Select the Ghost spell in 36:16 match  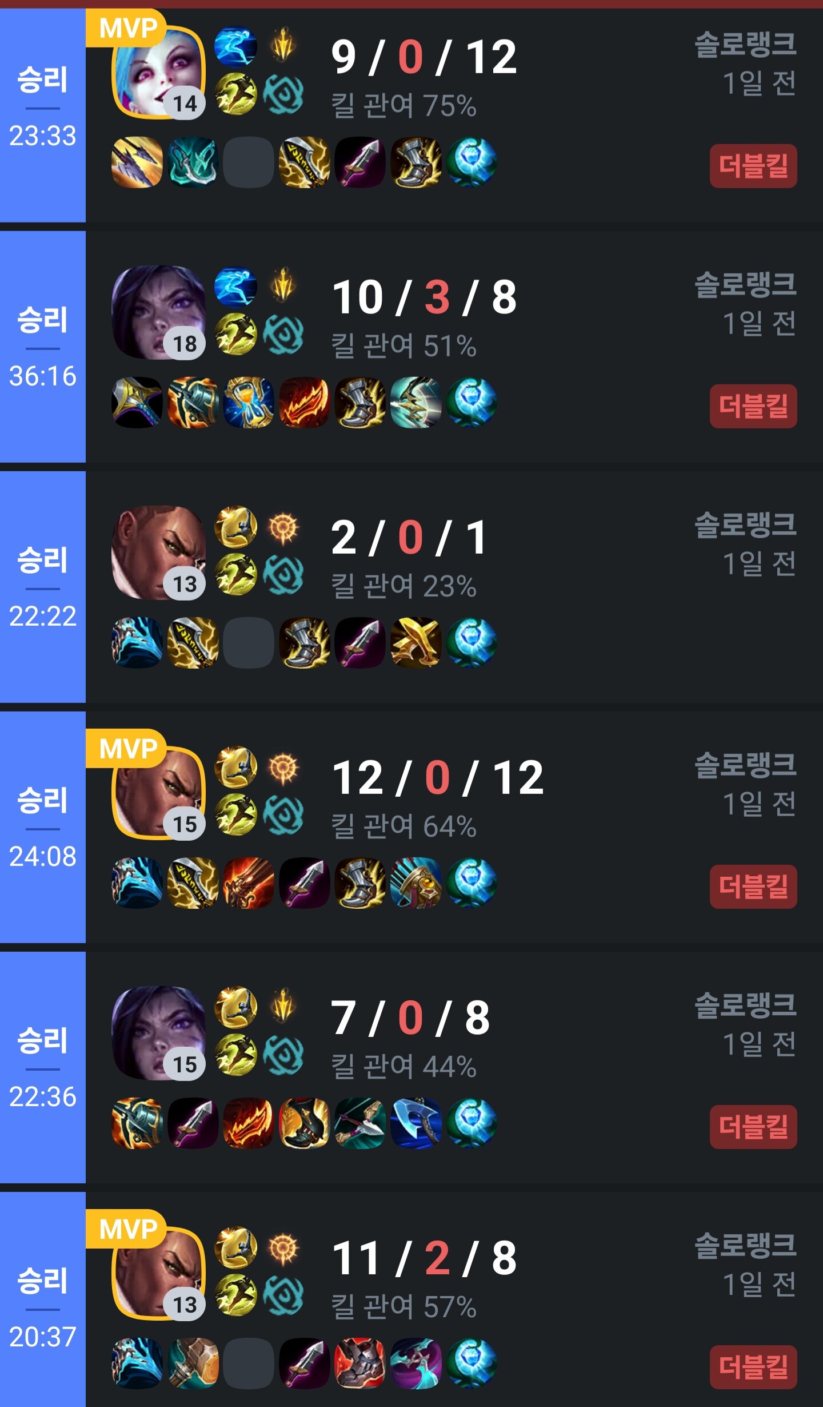(x=235, y=286)
